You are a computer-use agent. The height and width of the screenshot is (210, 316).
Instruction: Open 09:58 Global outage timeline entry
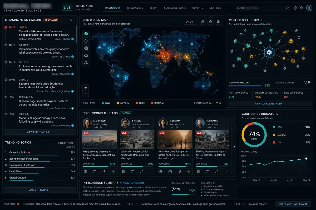coord(40,103)
